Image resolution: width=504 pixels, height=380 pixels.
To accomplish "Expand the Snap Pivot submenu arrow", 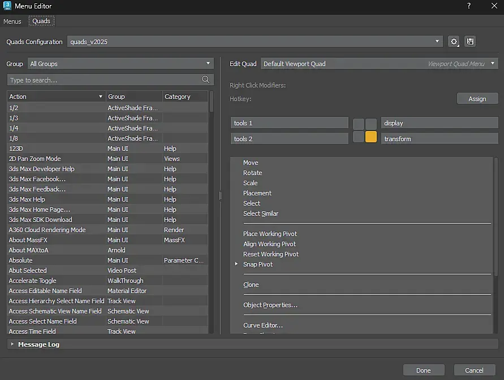I will tap(236, 264).
